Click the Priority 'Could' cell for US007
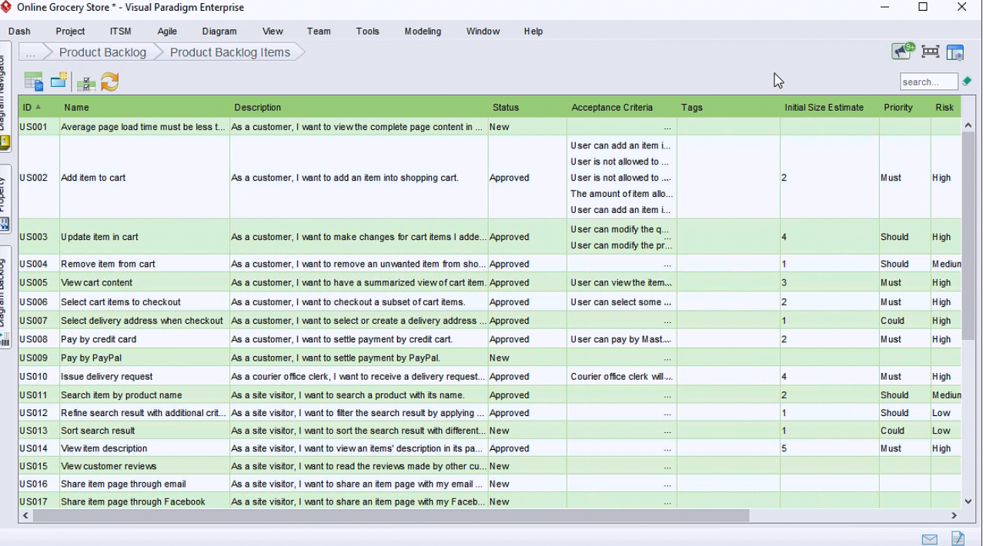The width and height of the screenshot is (983, 546). 904,321
